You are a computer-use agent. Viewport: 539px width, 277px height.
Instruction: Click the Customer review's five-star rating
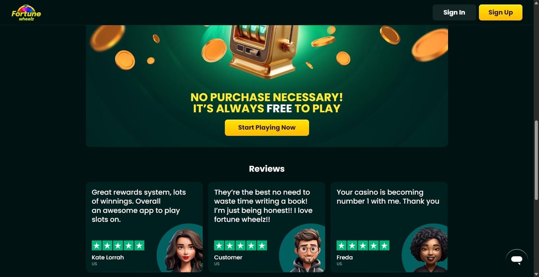(240, 246)
